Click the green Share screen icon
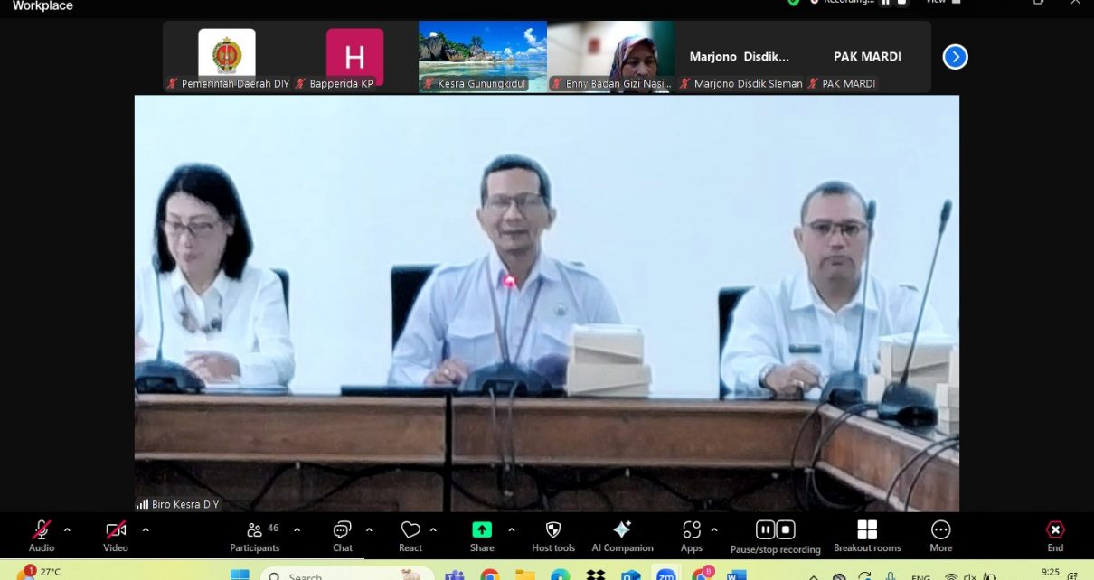1094x580 pixels. (482, 530)
